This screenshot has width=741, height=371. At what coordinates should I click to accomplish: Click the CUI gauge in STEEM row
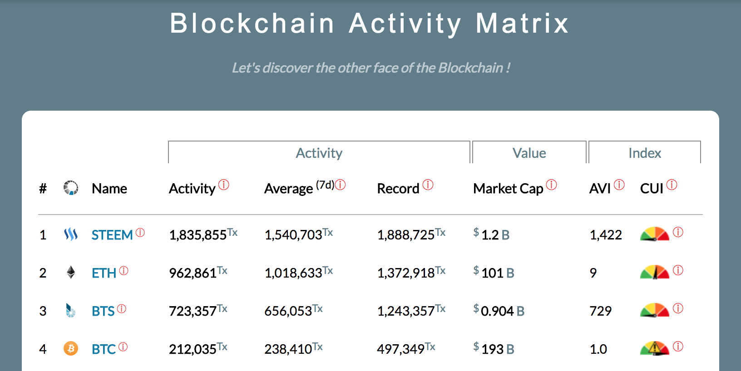click(x=655, y=234)
